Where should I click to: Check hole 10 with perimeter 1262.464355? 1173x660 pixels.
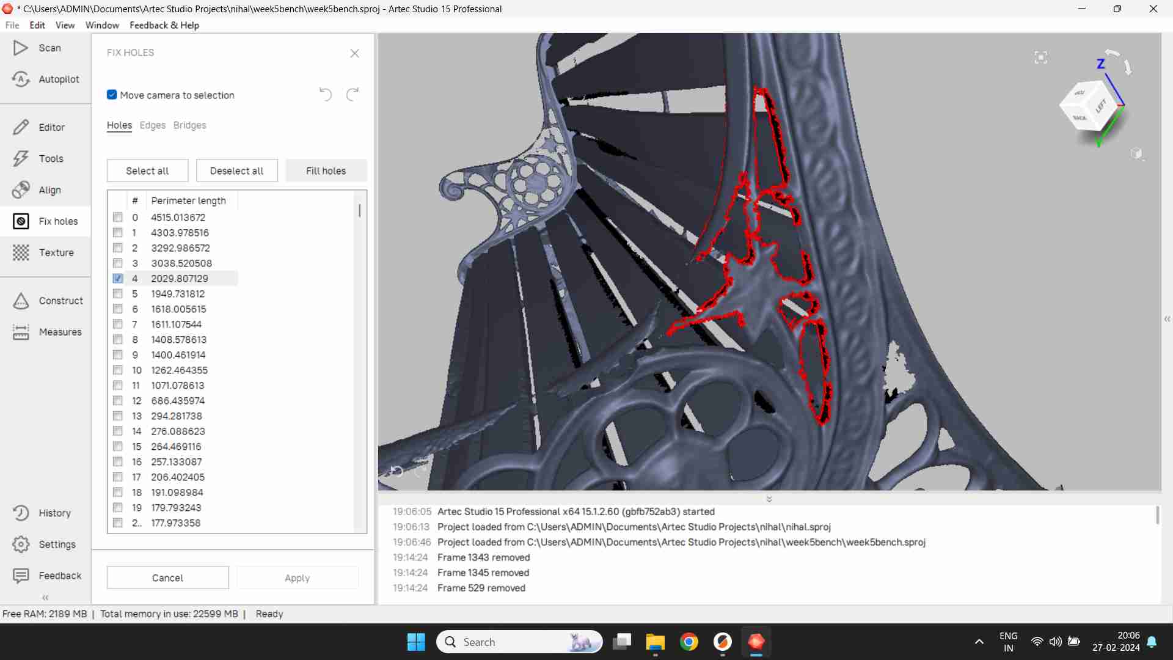click(118, 370)
